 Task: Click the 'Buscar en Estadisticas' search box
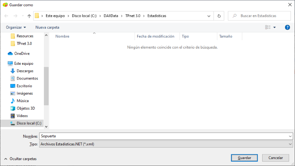point(259,16)
